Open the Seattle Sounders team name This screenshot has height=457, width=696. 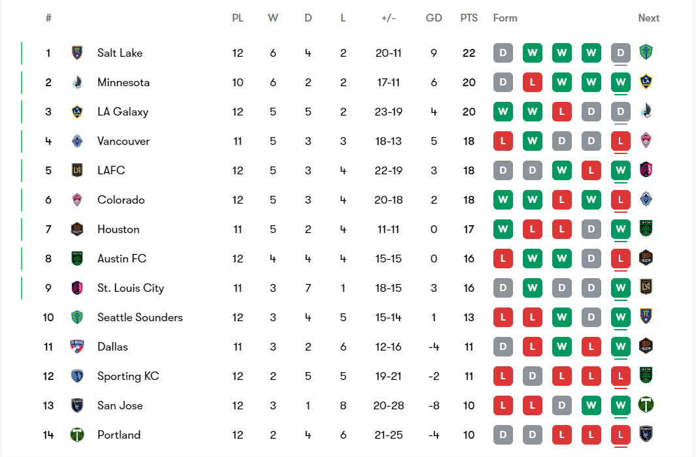pos(140,317)
